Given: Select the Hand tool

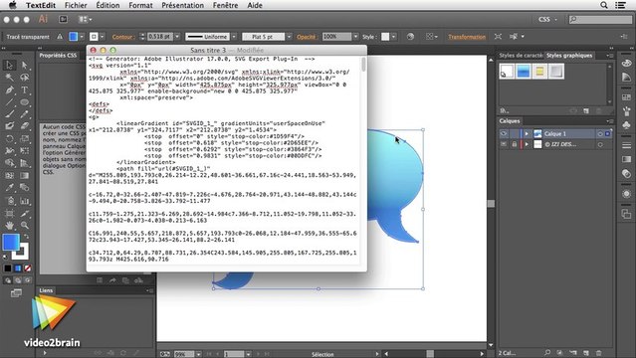Looking at the screenshot, I should (10, 226).
